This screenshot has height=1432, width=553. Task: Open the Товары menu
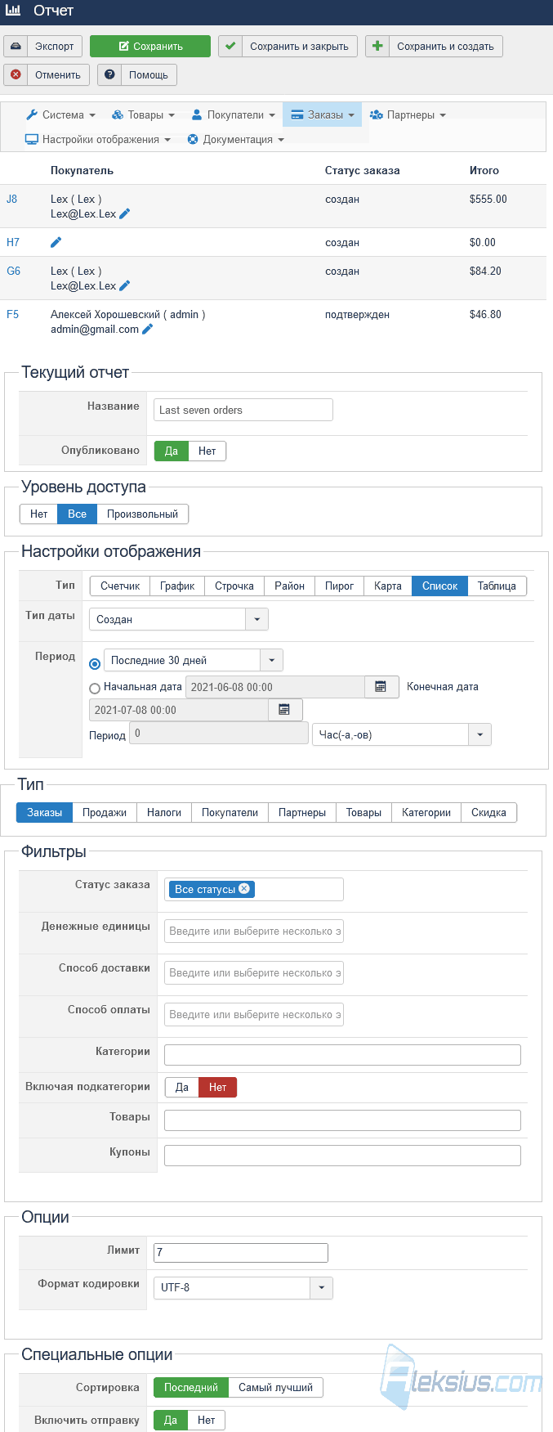click(143, 115)
